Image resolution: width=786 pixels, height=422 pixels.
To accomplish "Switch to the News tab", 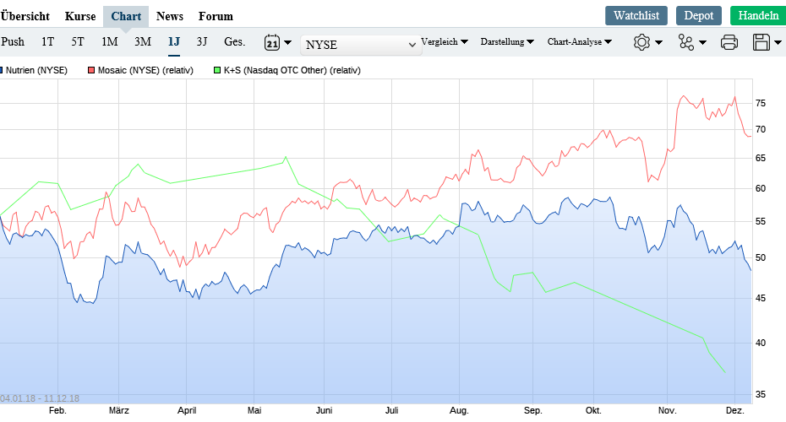I will pos(170,17).
